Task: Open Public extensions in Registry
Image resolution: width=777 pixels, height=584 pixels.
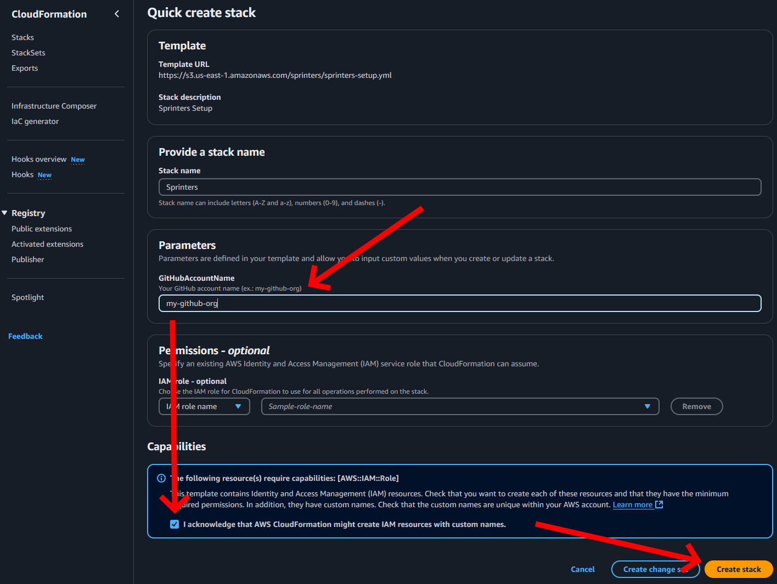Action: (x=42, y=229)
